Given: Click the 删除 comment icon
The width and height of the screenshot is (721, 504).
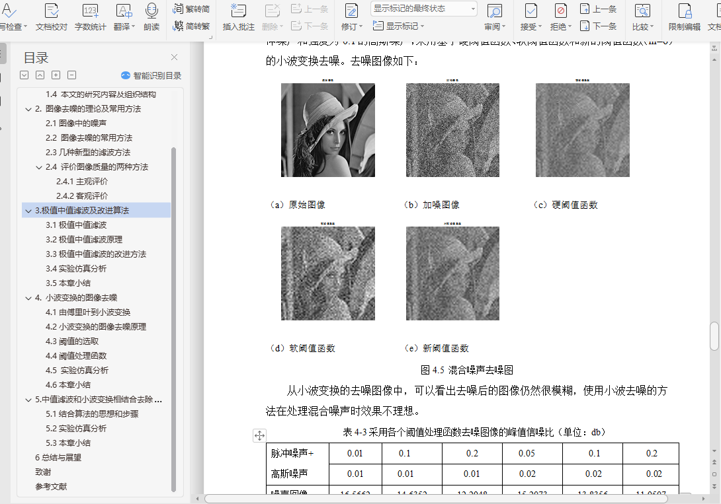Looking at the screenshot, I should point(273,11).
